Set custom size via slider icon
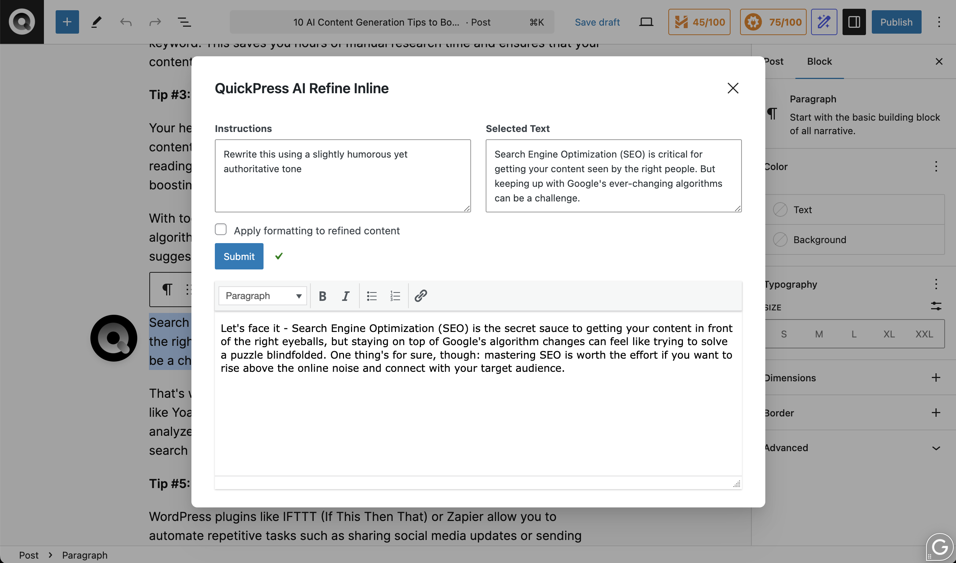Viewport: 956px width, 563px height. (936, 306)
